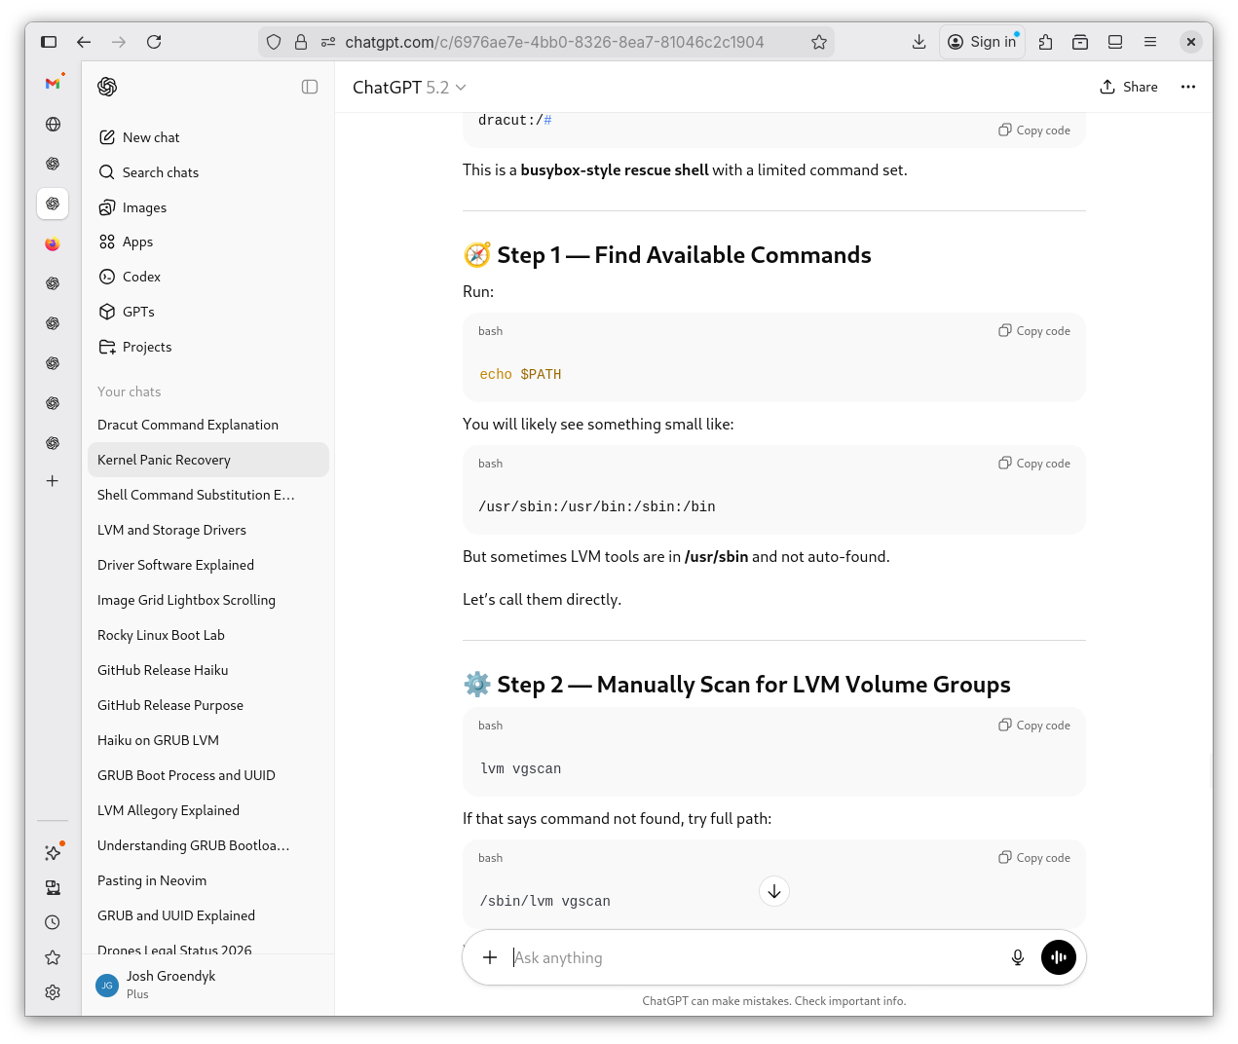1238x1044 pixels.
Task: Copy code for echo $PATH block
Action: pyautogui.click(x=1033, y=331)
